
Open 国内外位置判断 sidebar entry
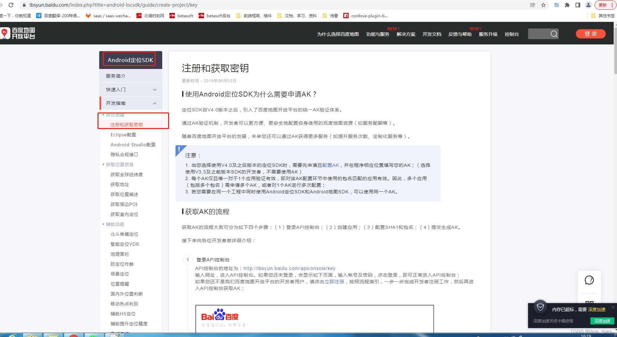(127, 294)
